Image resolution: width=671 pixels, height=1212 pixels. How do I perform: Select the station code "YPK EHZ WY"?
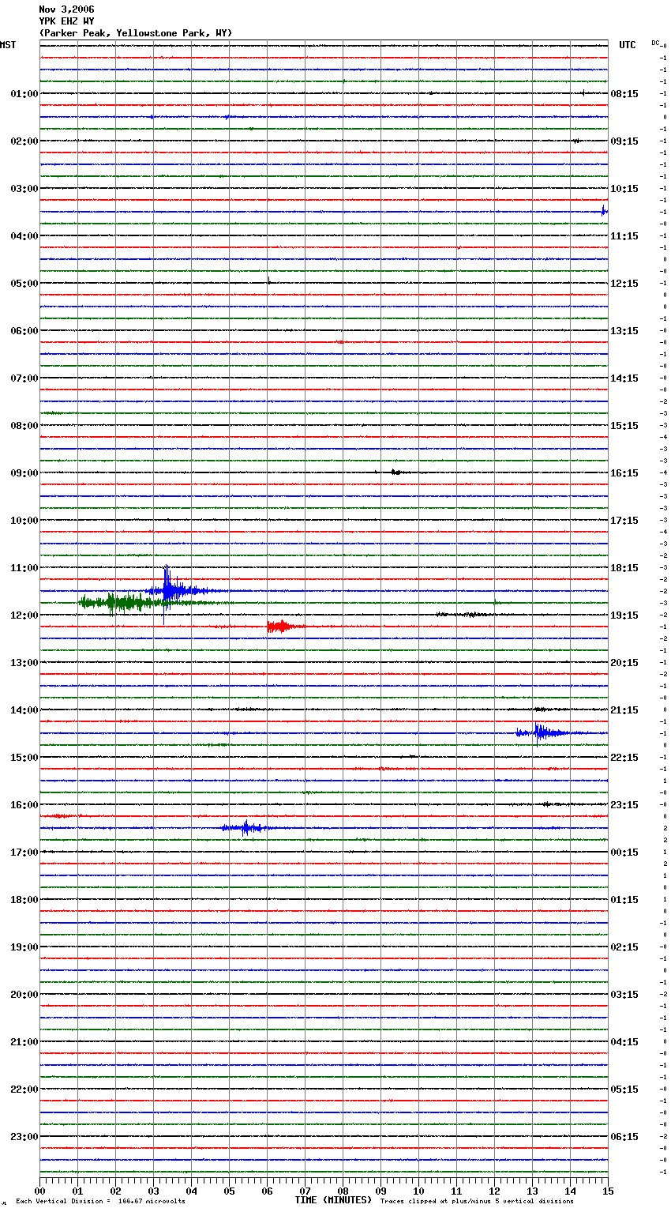click(x=66, y=21)
